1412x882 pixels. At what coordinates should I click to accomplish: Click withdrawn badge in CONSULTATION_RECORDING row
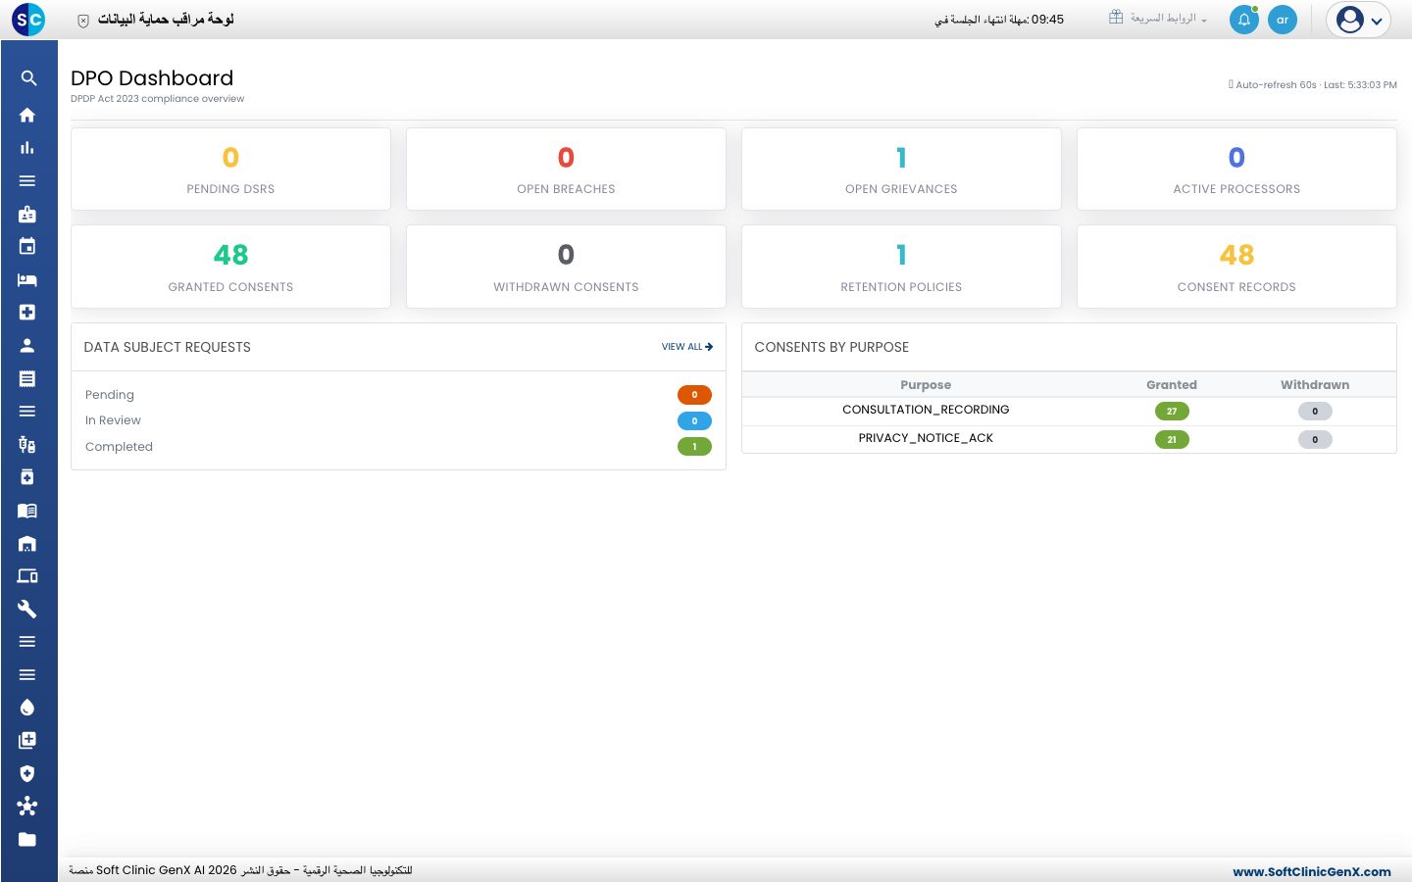[1315, 412]
